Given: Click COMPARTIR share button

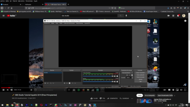Looking at the screenshot, I should [112, 98].
